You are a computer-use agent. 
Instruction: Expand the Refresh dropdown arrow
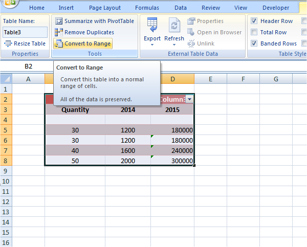[x=174, y=46]
